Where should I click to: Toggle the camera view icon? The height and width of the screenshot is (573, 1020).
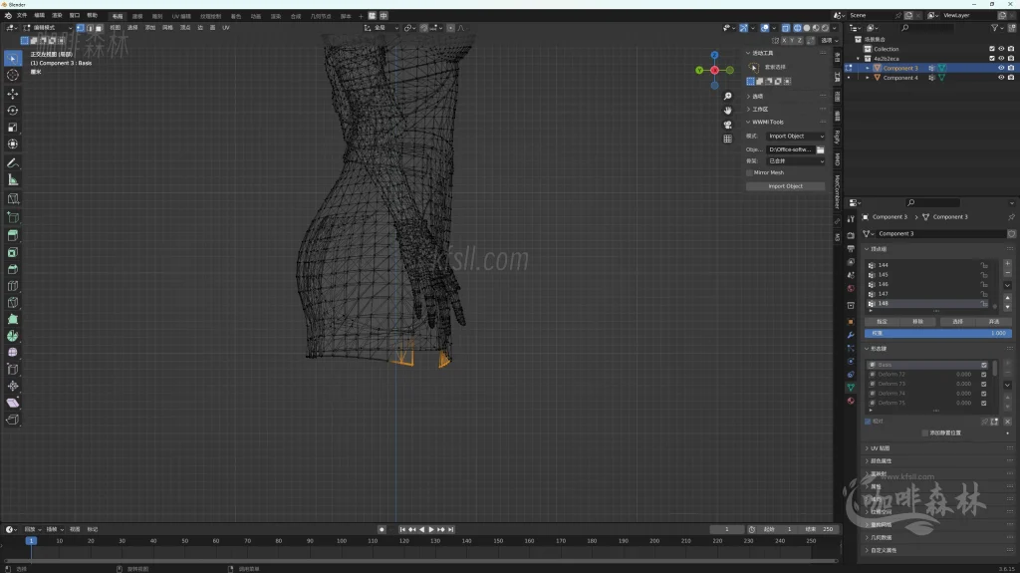pyautogui.click(x=727, y=125)
